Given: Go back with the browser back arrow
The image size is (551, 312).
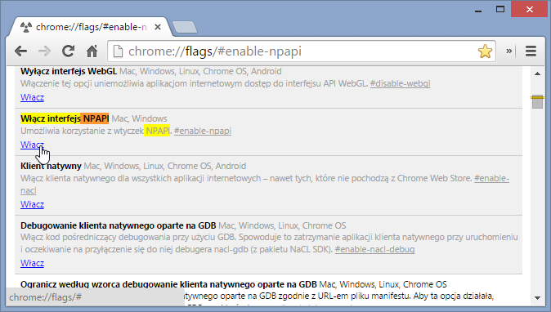Looking at the screenshot, I should pos(21,51).
